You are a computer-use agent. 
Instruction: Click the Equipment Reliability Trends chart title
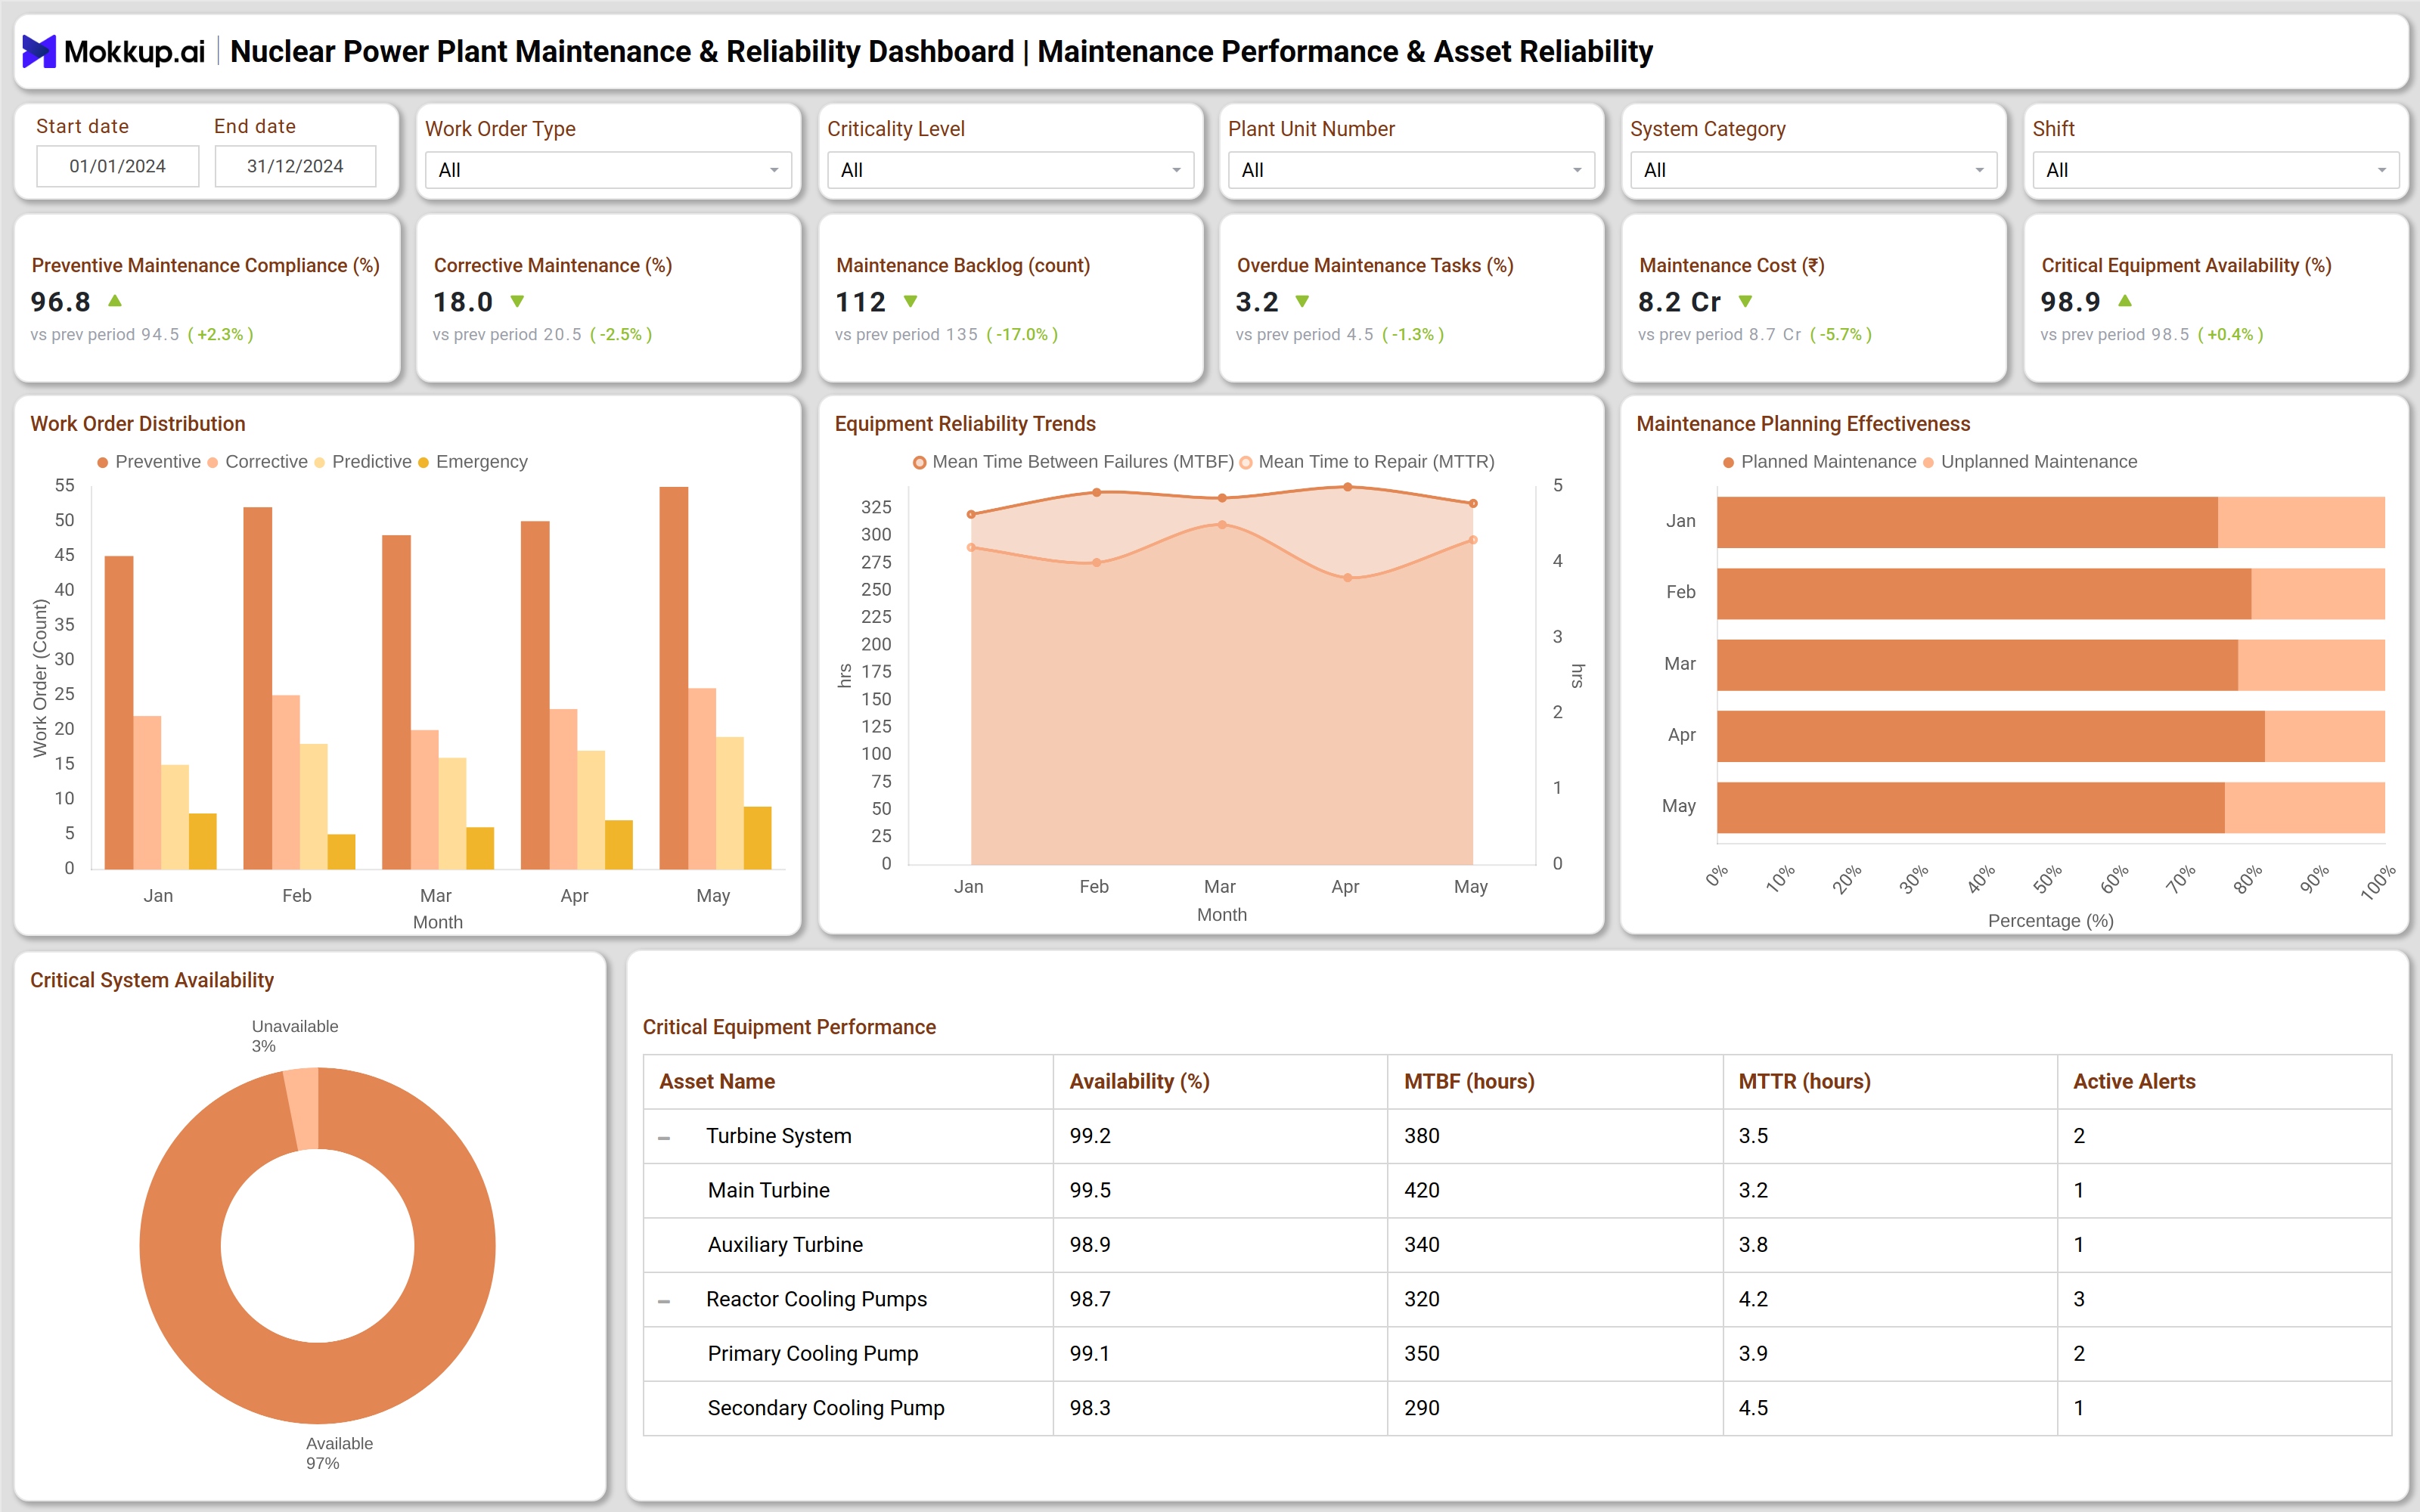[965, 424]
